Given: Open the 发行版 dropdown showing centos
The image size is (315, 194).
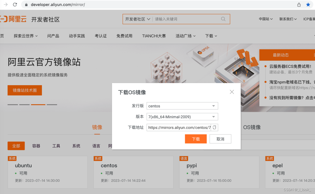Looking at the screenshot, I should pyautogui.click(x=182, y=106).
